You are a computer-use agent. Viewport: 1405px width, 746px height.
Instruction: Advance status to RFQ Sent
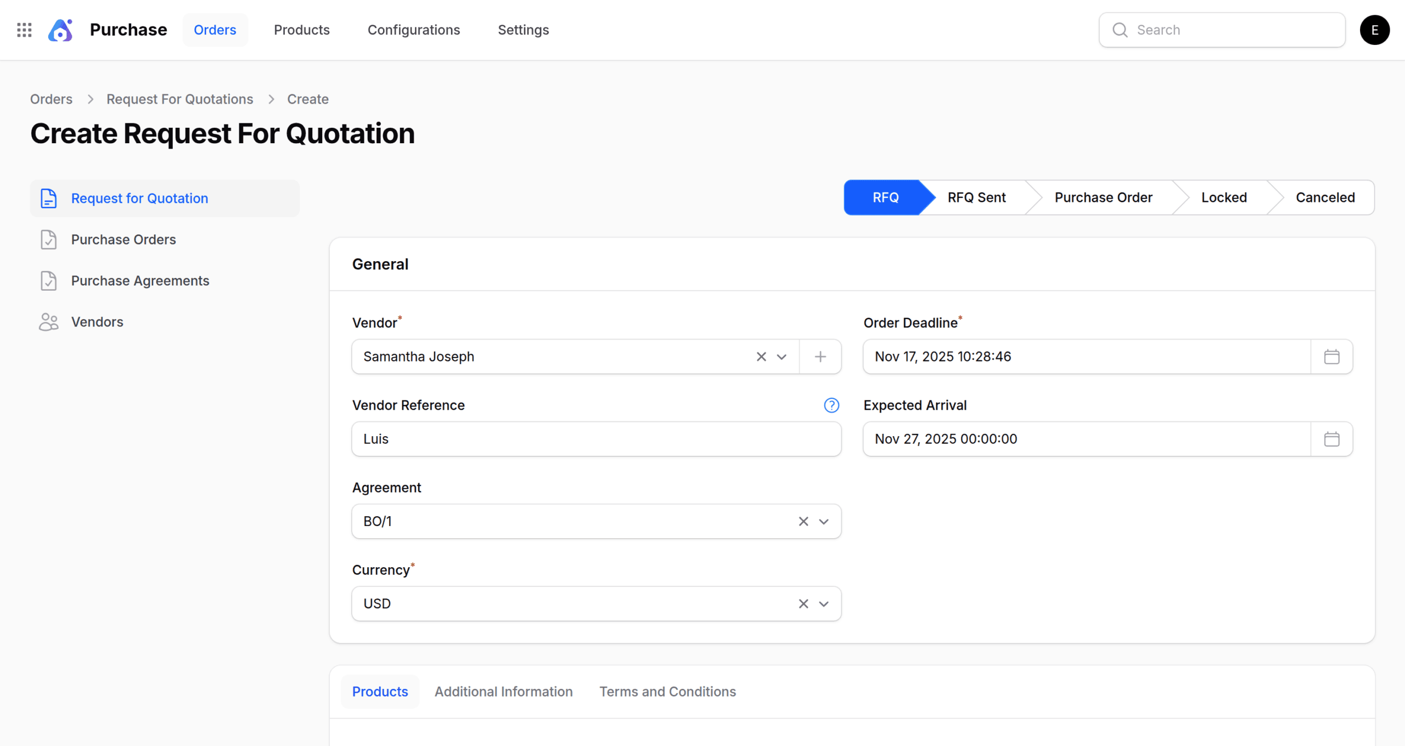[976, 197]
